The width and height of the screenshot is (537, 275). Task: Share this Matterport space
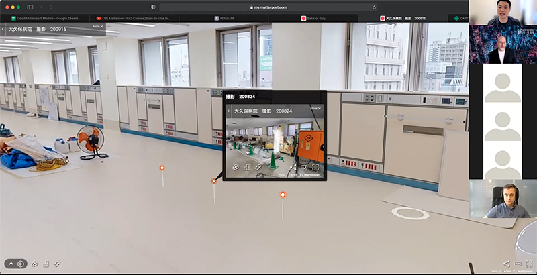[x=507, y=264]
